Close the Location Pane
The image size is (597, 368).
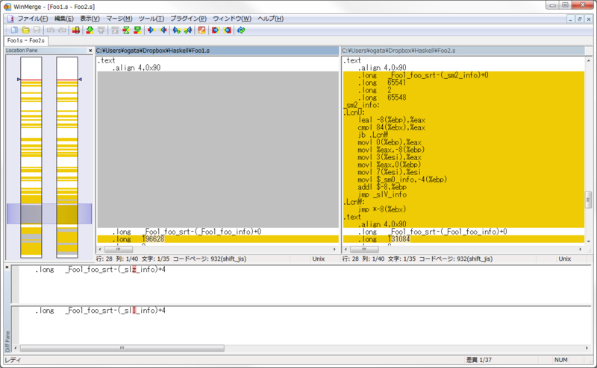coord(90,51)
